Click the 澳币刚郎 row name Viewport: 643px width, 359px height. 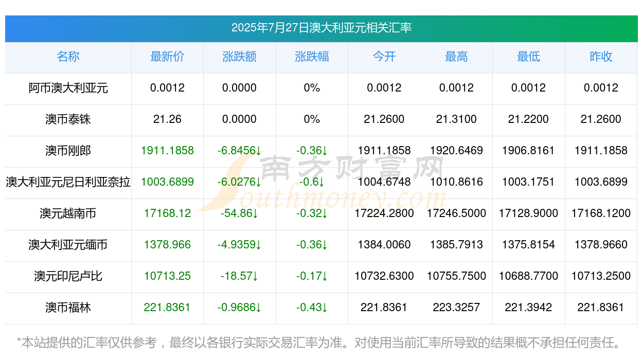(68, 151)
